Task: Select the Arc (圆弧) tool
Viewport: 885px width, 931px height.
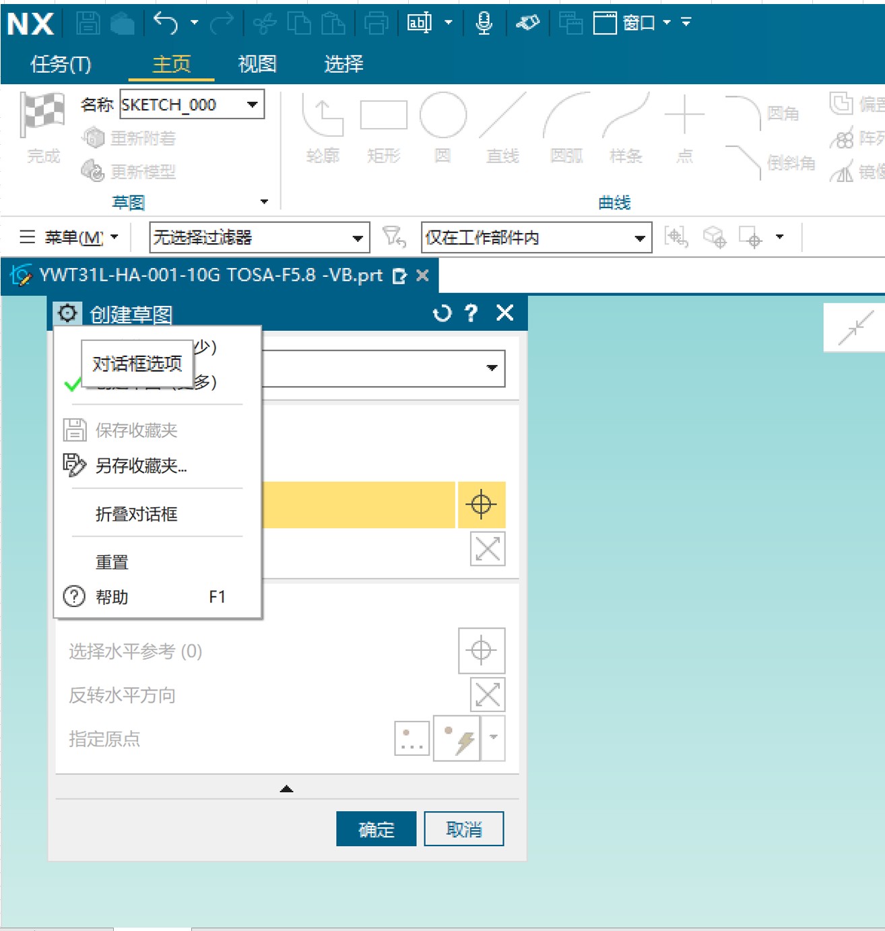Action: [x=566, y=128]
